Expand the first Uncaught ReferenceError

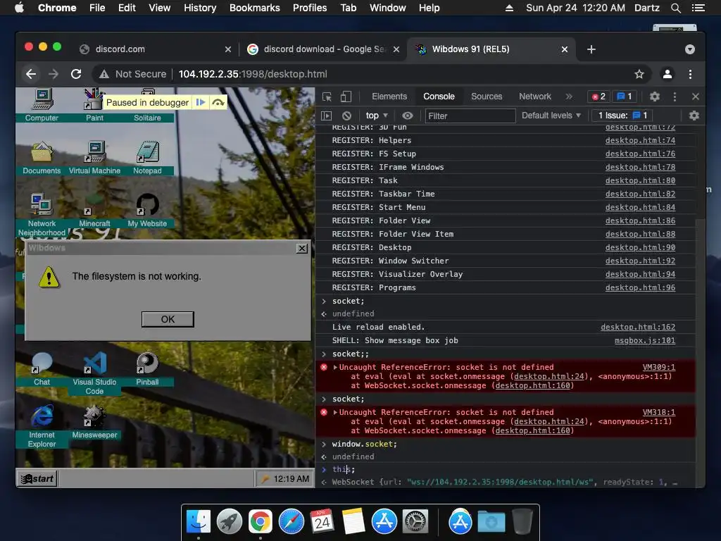pyautogui.click(x=335, y=367)
